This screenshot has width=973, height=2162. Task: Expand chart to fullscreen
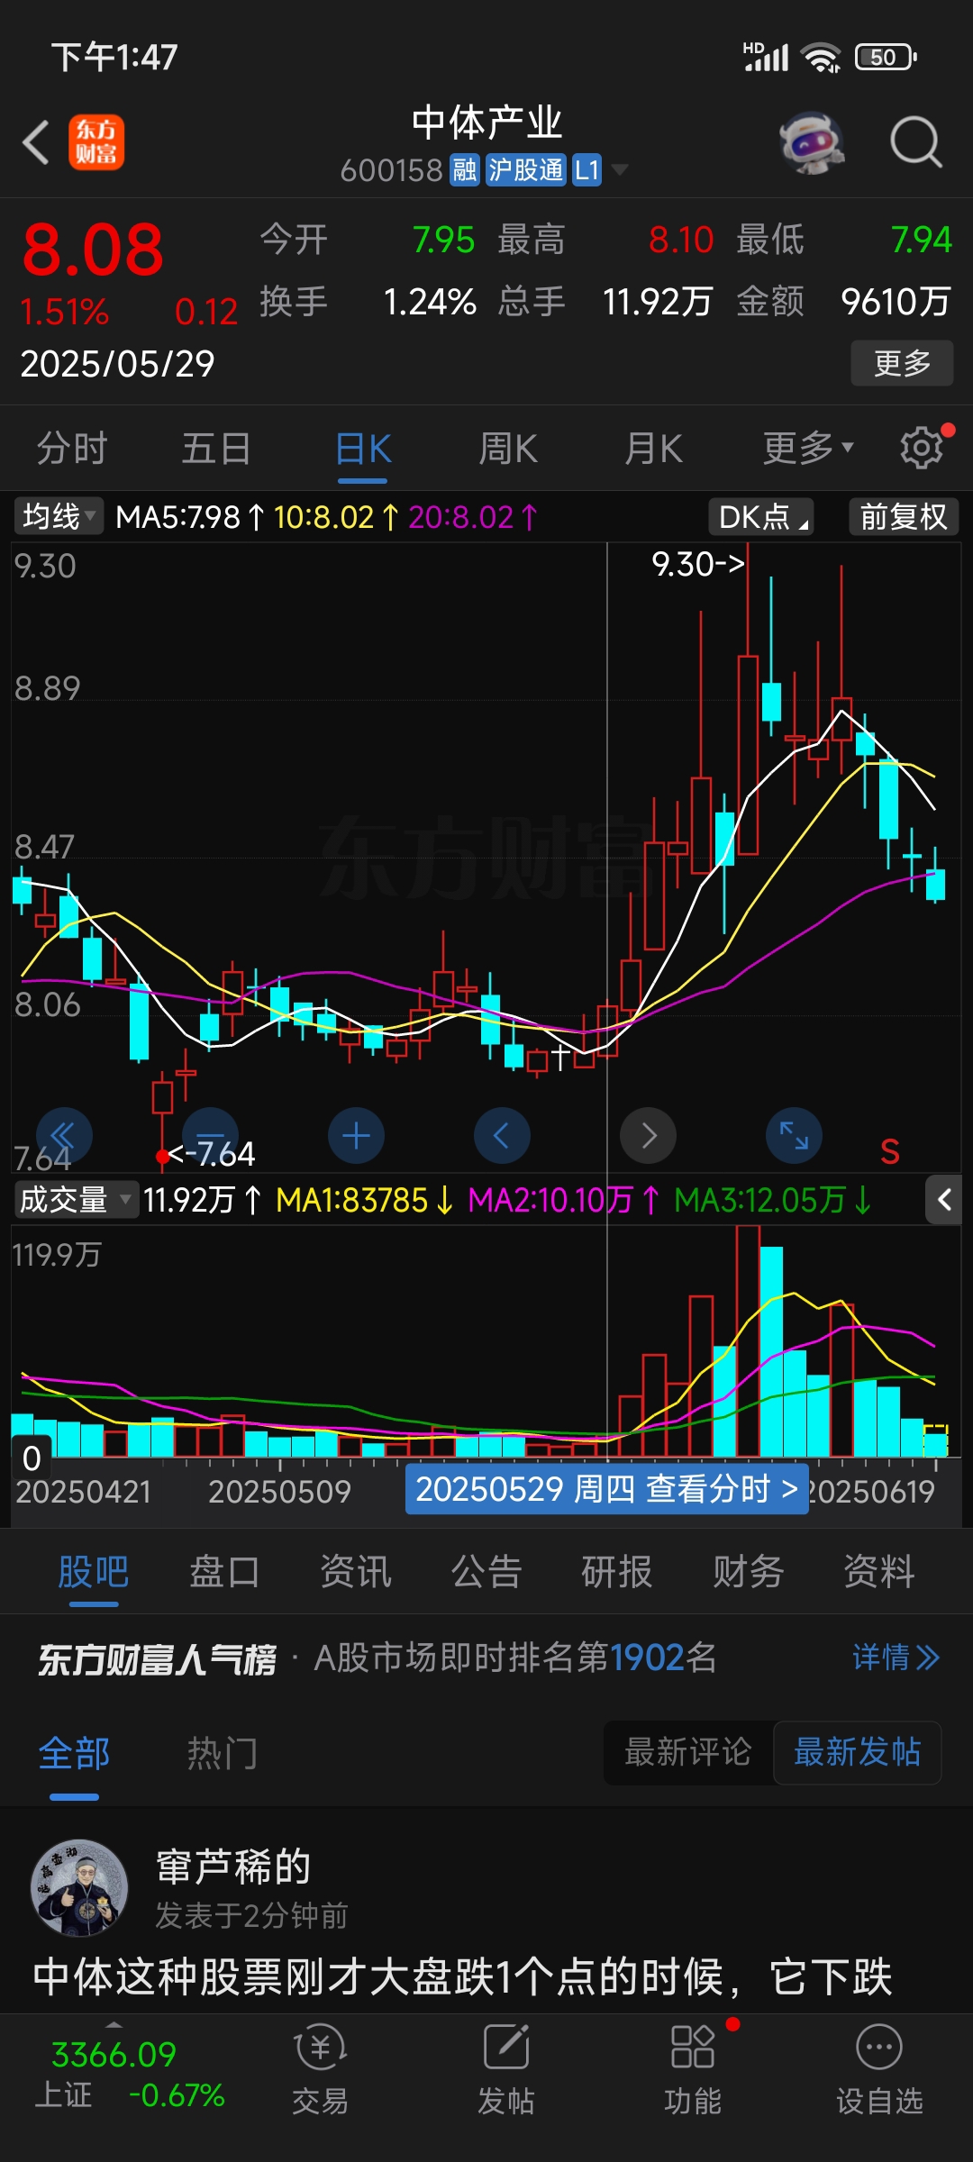pyautogui.click(x=794, y=1135)
